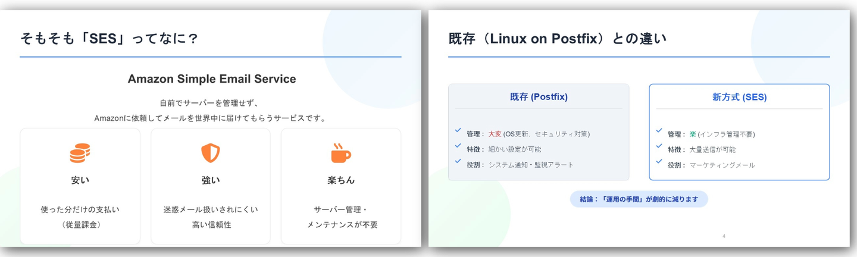
Task: Click the checkmark beside システム通知・監視アラート
Action: pyautogui.click(x=458, y=161)
